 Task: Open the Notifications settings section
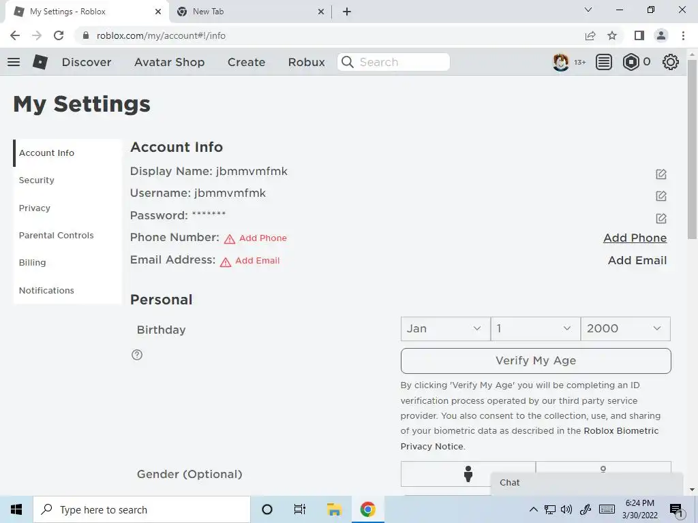click(67, 290)
